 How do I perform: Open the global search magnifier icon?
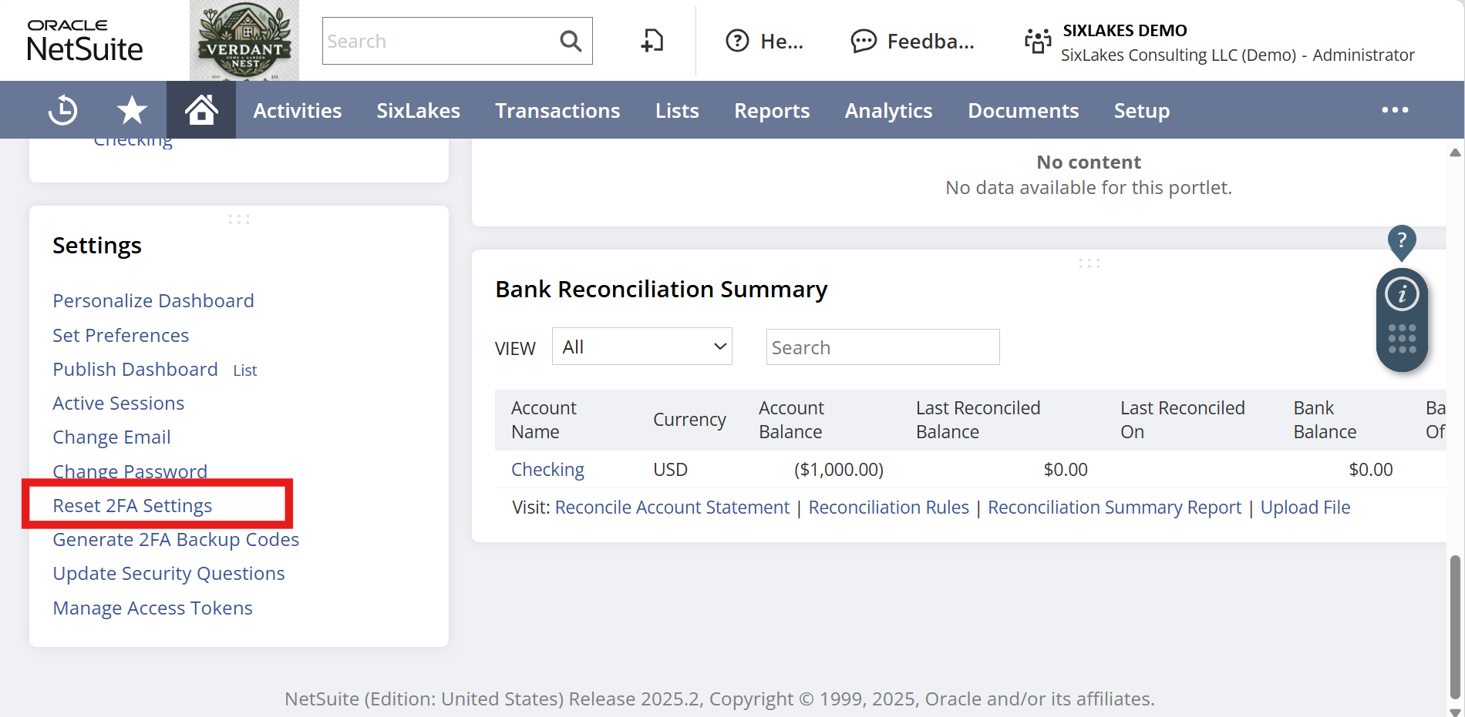(571, 40)
